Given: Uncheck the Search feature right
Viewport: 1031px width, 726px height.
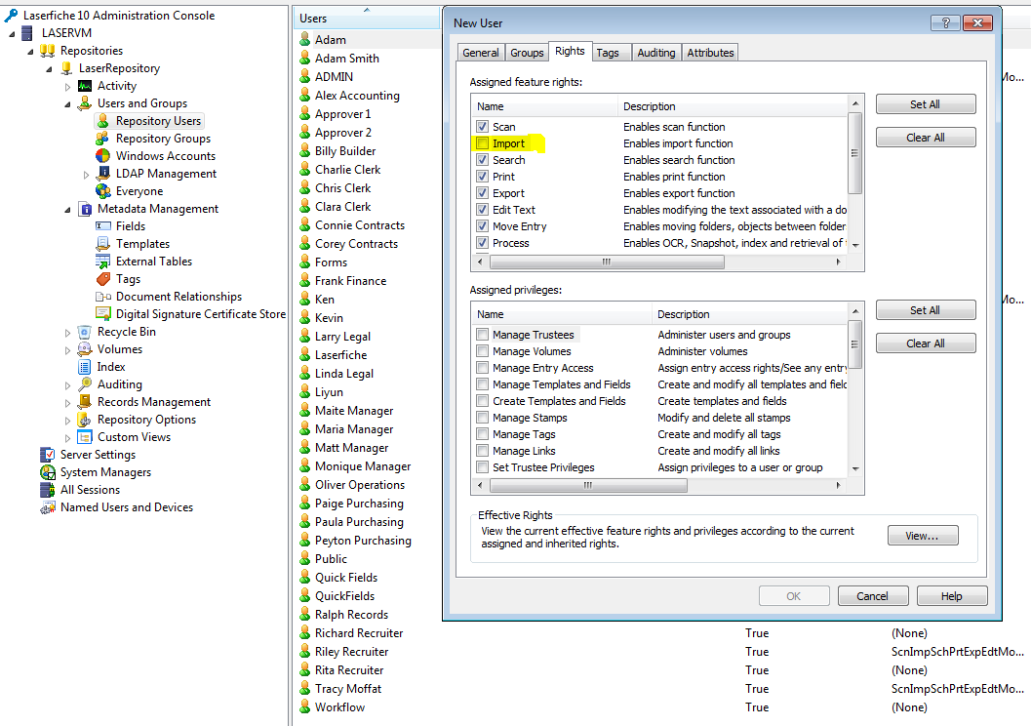Looking at the screenshot, I should 482,160.
